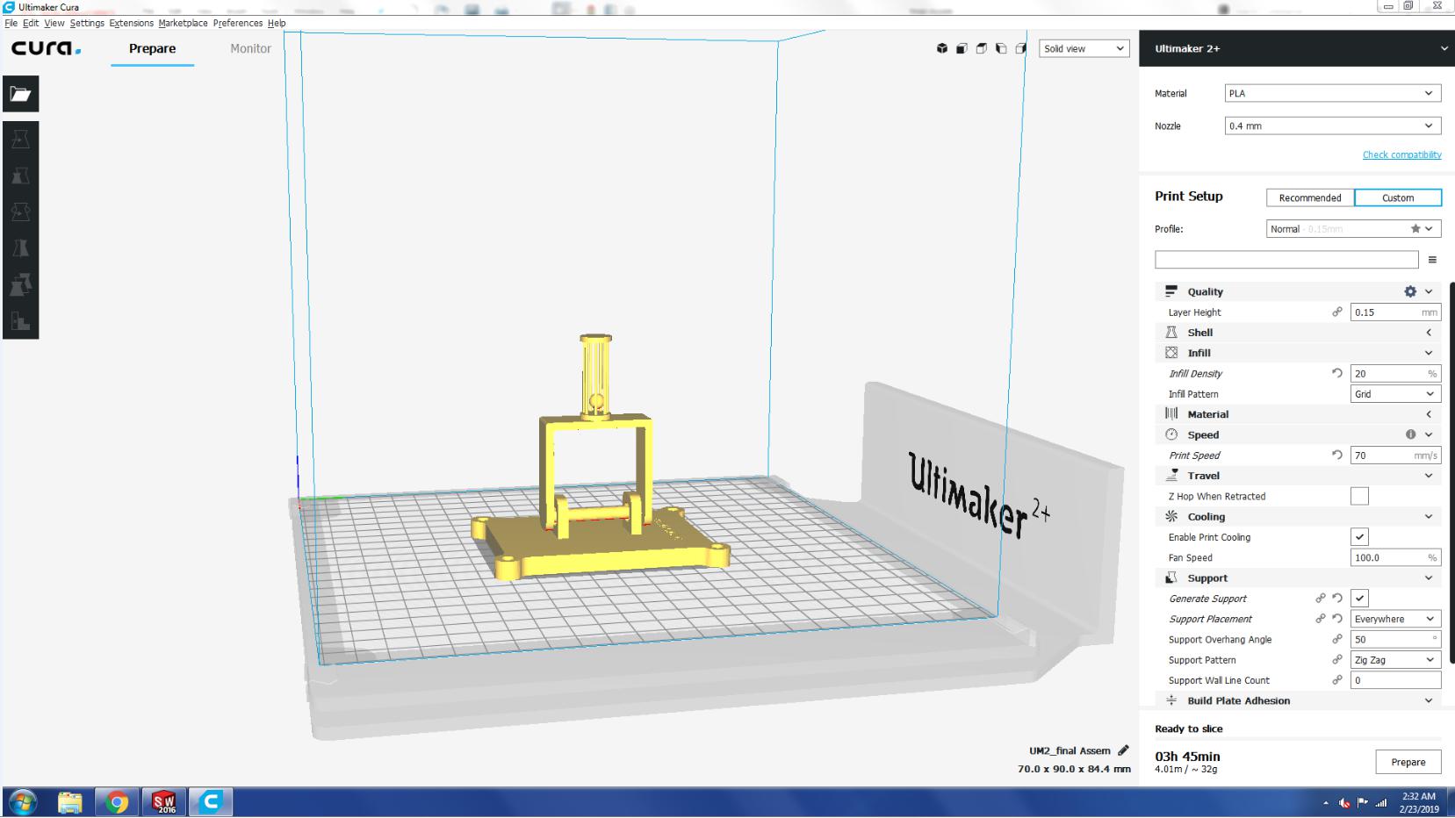Rename the job with the pencil icon

tap(1123, 750)
